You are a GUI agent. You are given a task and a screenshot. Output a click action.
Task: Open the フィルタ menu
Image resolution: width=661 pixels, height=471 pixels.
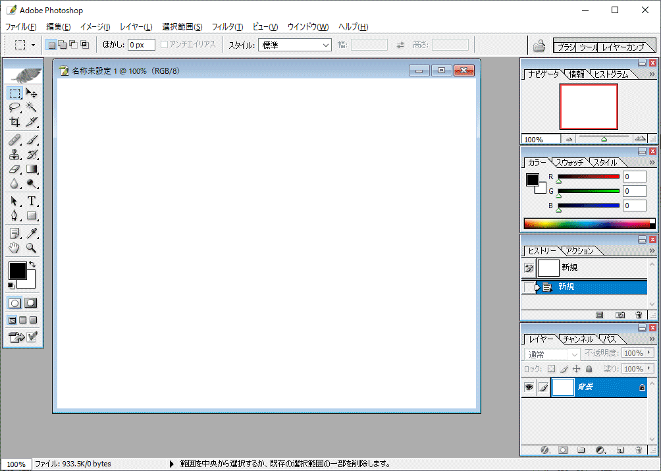[x=227, y=27]
